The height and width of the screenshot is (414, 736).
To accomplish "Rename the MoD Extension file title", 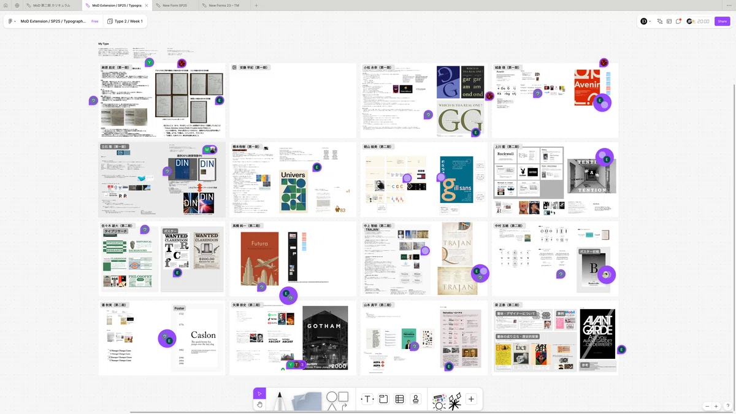I will [x=53, y=21].
